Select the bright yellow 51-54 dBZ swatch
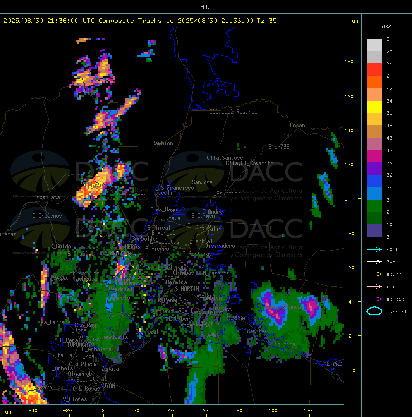Image resolution: width=412 pixels, height=417 pixels. pyautogui.click(x=374, y=106)
